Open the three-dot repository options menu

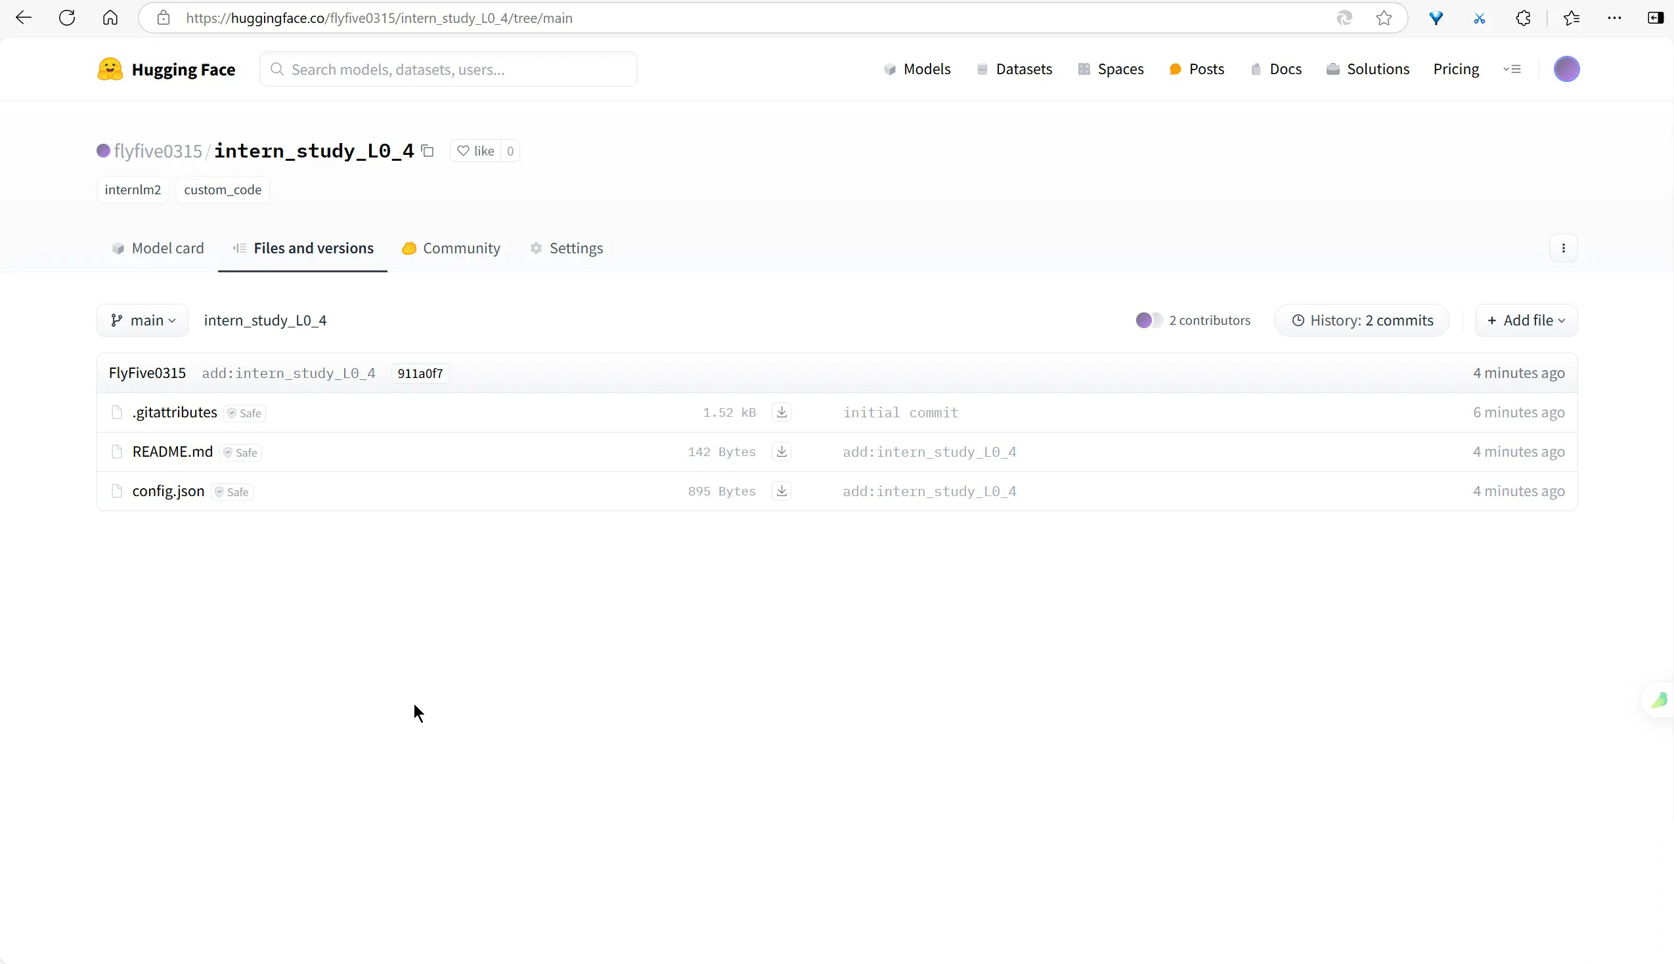[x=1564, y=248]
